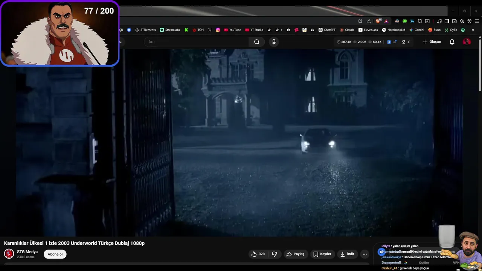Open the three-dot more actions menu
482x271 pixels.
pos(365,254)
